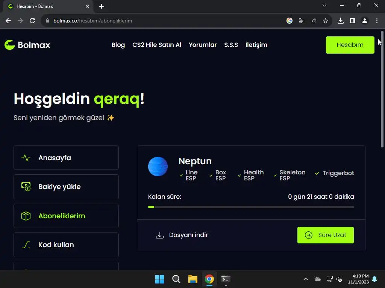Click the Chrome taskbar icon
The image size is (385, 288).
pos(209,279)
